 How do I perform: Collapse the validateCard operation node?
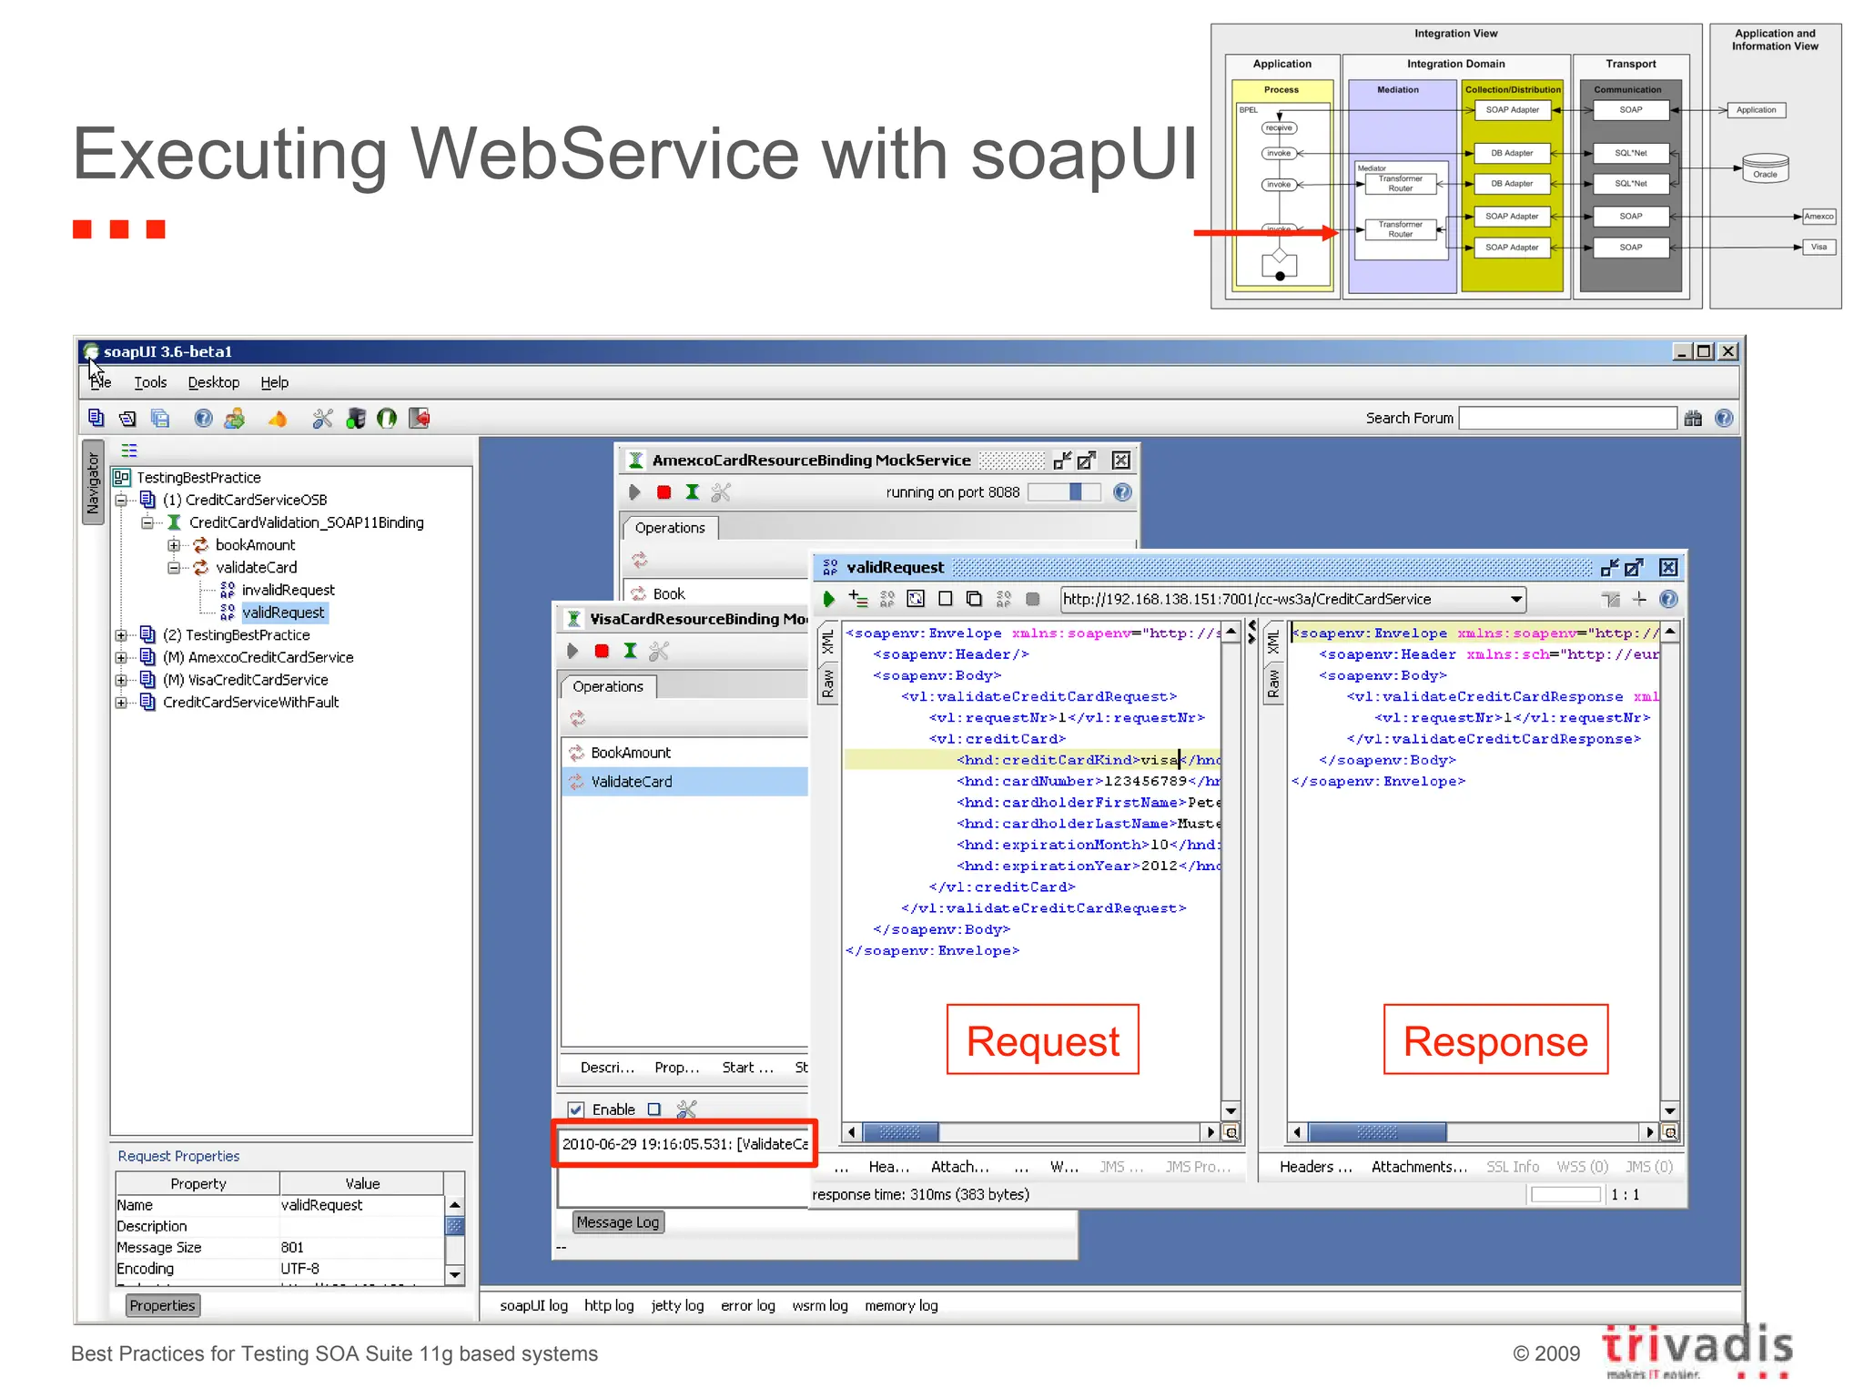tap(174, 568)
